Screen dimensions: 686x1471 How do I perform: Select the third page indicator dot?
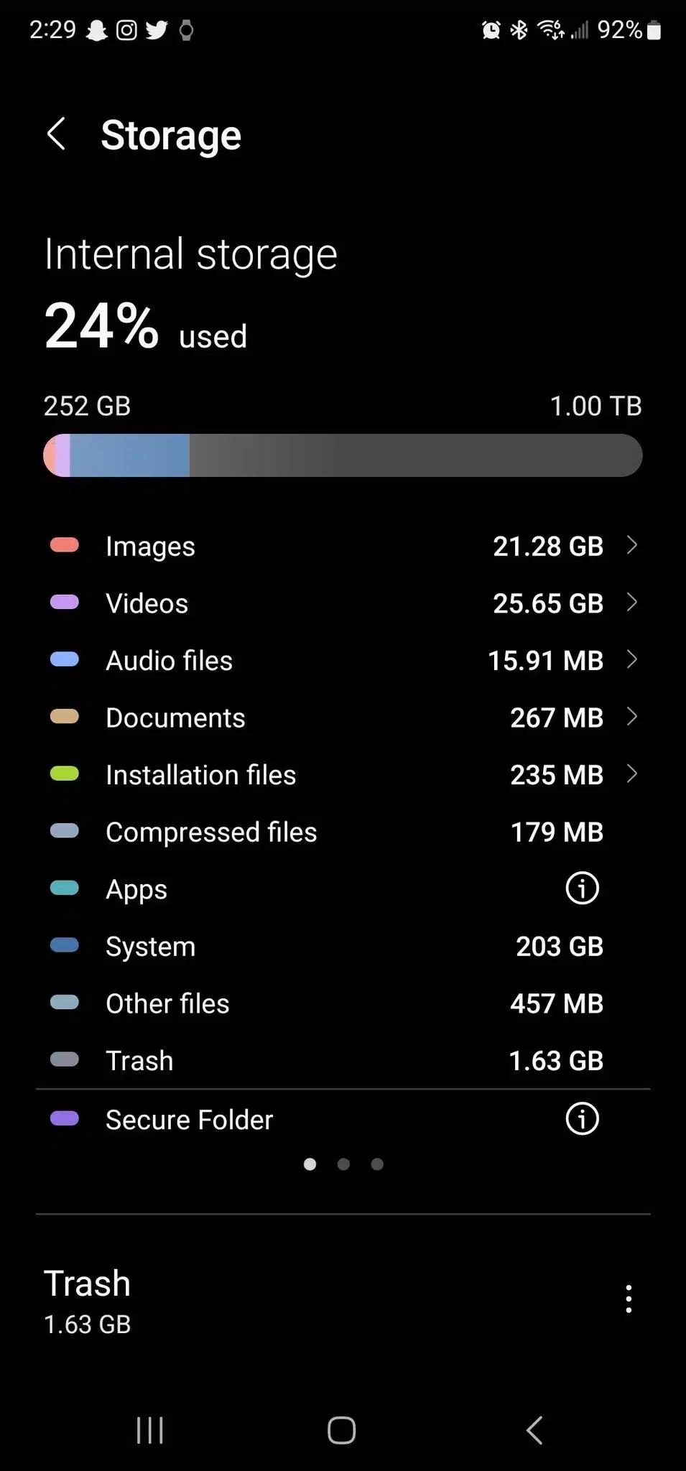click(377, 1164)
